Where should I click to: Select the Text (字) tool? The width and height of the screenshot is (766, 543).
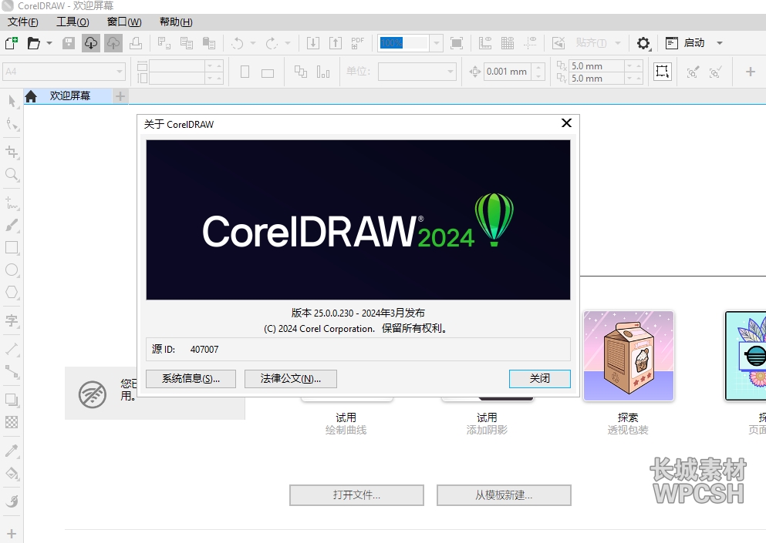12,320
